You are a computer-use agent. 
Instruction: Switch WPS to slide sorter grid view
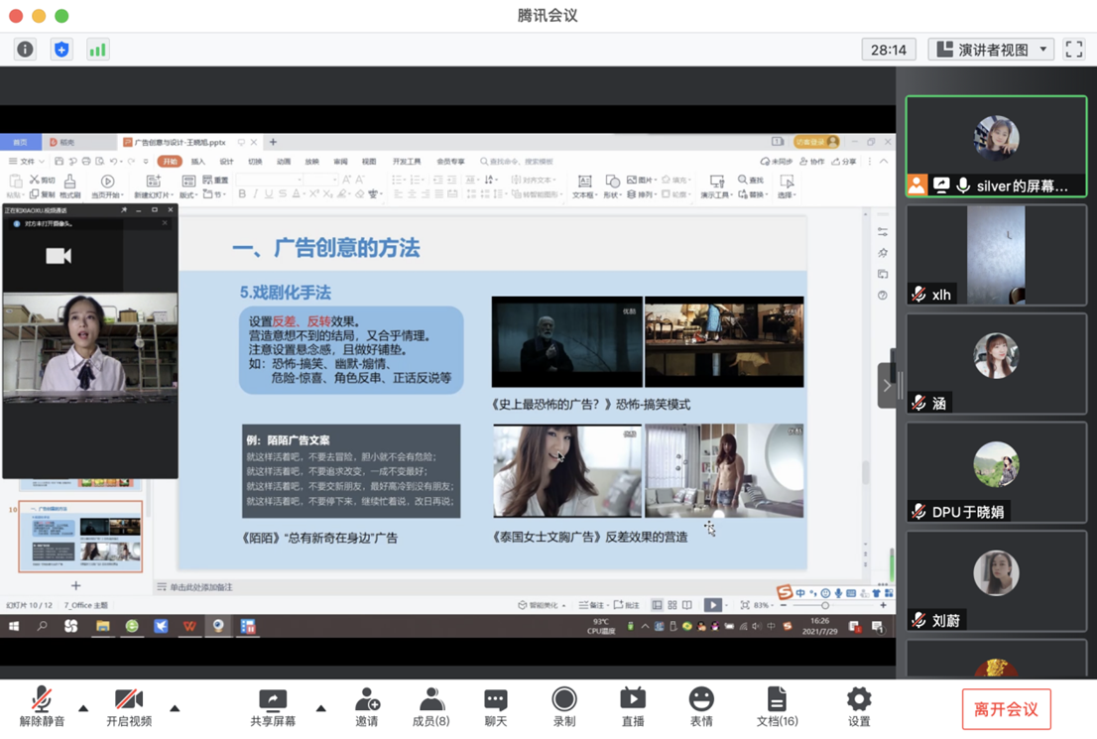[x=672, y=605]
